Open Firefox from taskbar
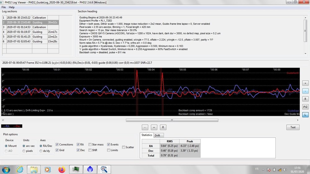The image size is (310, 174). coord(62,169)
